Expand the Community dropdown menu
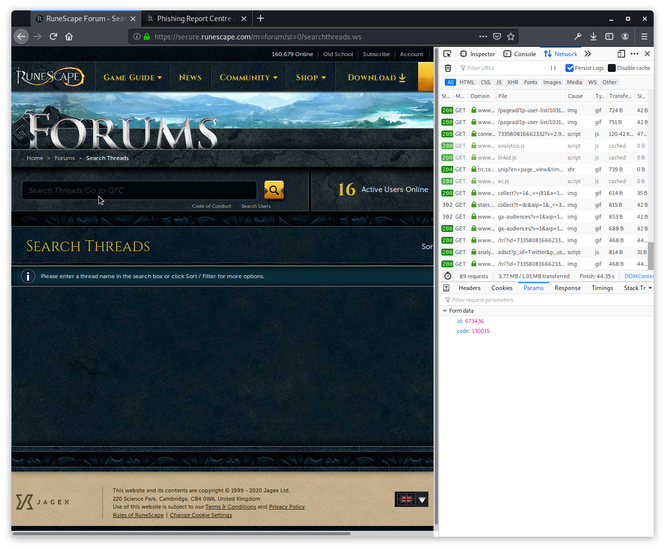This screenshot has height=549, width=665. point(249,77)
